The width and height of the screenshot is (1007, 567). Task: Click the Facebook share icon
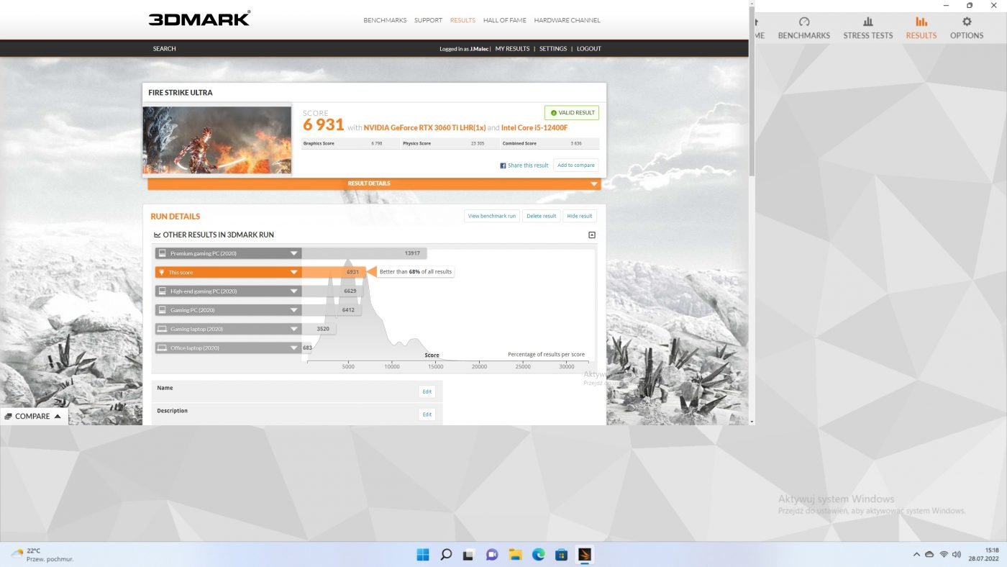[x=503, y=165]
